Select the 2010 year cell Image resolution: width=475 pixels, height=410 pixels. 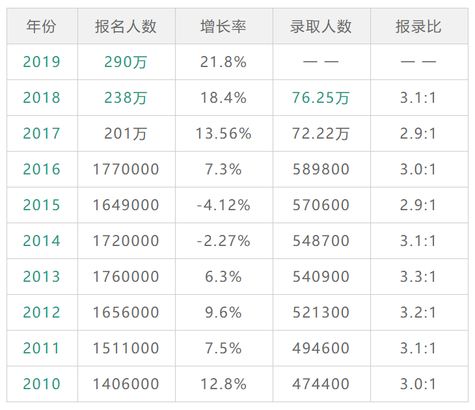pos(42,383)
